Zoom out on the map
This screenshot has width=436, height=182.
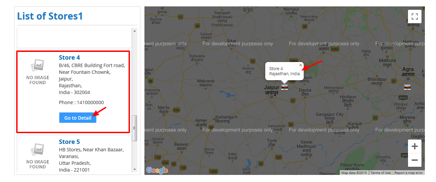(415, 160)
